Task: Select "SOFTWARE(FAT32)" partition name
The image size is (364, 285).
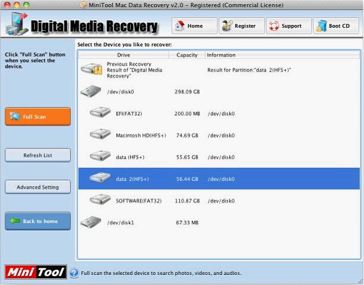Action: [x=138, y=201]
